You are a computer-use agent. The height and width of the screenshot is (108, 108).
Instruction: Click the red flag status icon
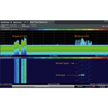point(94,87)
